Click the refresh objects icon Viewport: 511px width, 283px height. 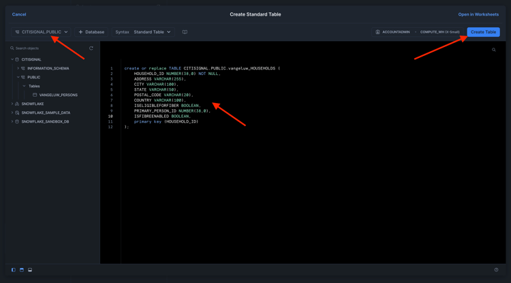coord(91,48)
